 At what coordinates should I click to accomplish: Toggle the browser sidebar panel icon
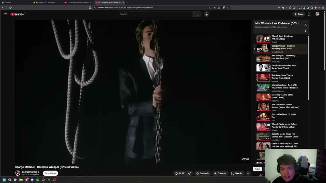point(304,8)
